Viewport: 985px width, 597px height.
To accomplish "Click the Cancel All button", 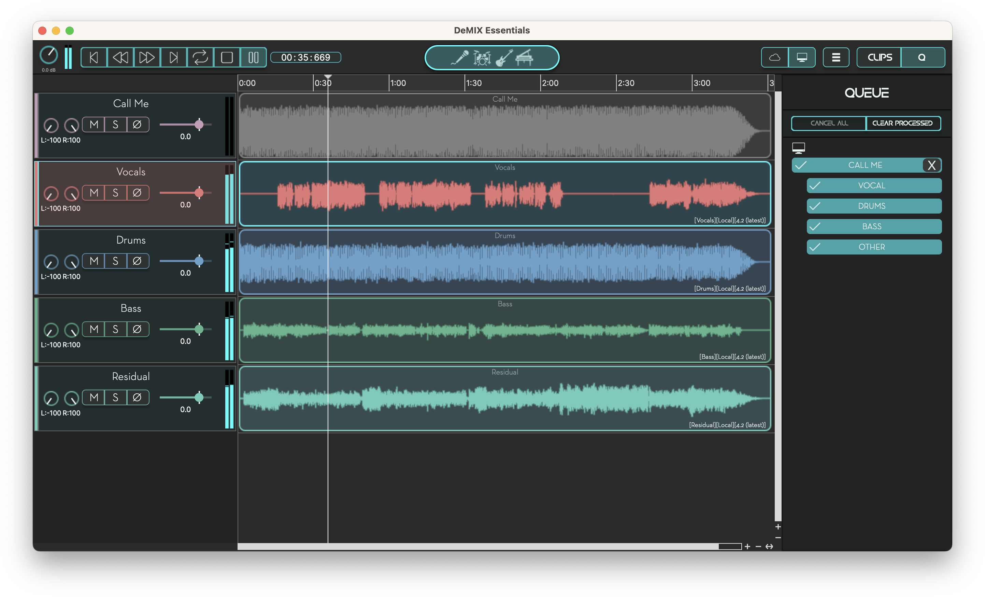I will pyautogui.click(x=829, y=123).
